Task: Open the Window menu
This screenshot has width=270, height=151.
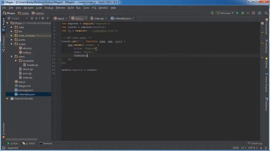Action: pos(103,8)
